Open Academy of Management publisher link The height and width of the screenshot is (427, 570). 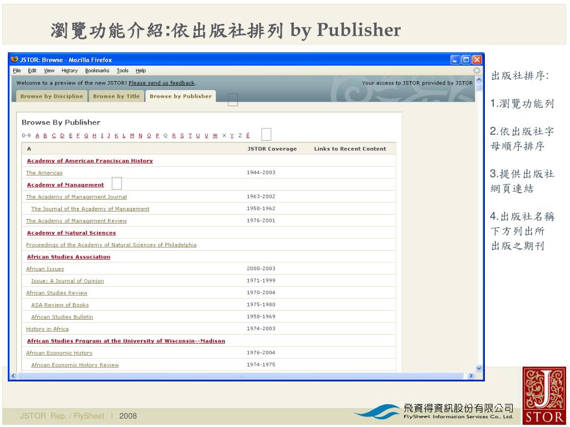click(x=66, y=185)
